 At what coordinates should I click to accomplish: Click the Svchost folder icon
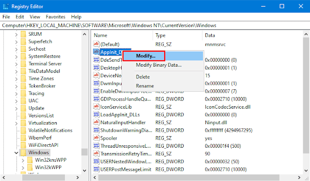[x=23, y=49]
